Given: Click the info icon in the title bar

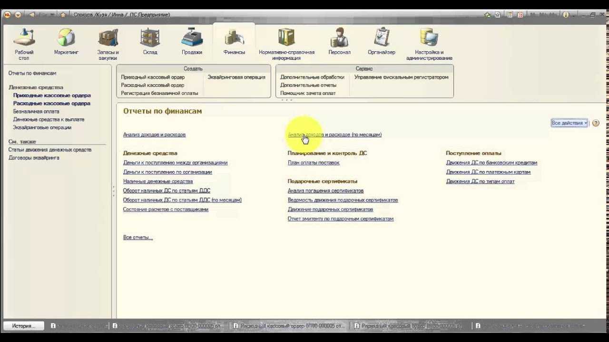Looking at the screenshot, I should [566, 15].
